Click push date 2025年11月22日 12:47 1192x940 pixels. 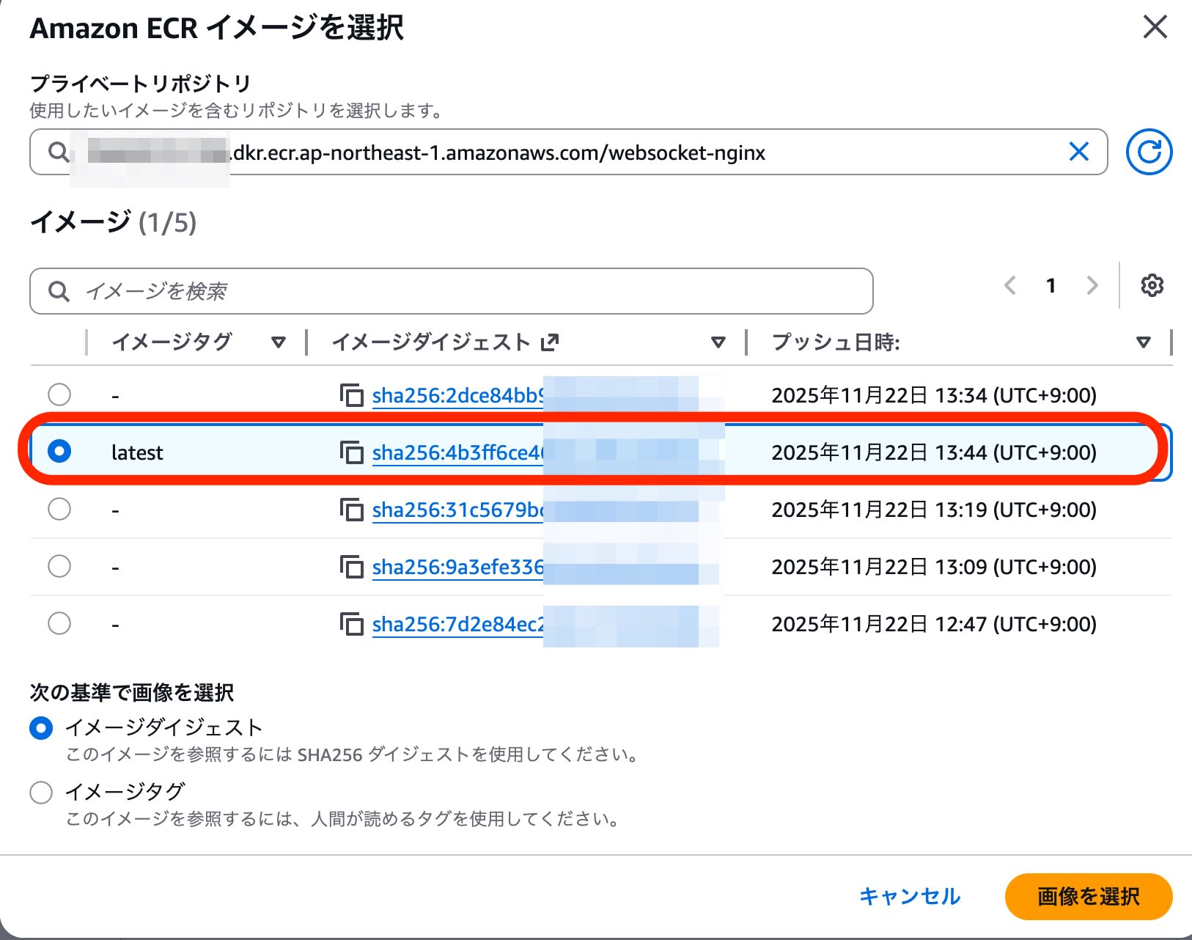pyautogui.click(x=934, y=625)
